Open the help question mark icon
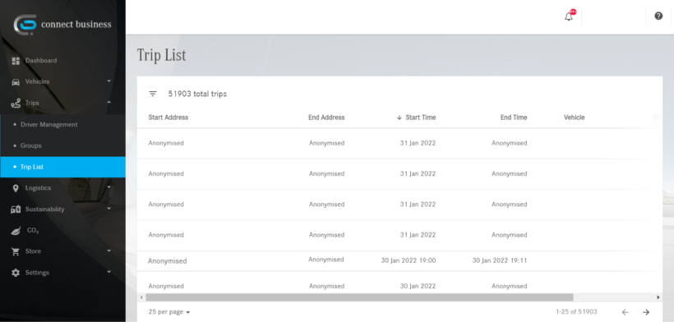Image resolution: width=674 pixels, height=322 pixels. [x=658, y=16]
